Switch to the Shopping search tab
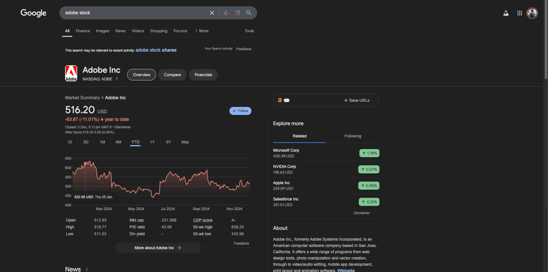The height and width of the screenshot is (272, 548). 159,31
